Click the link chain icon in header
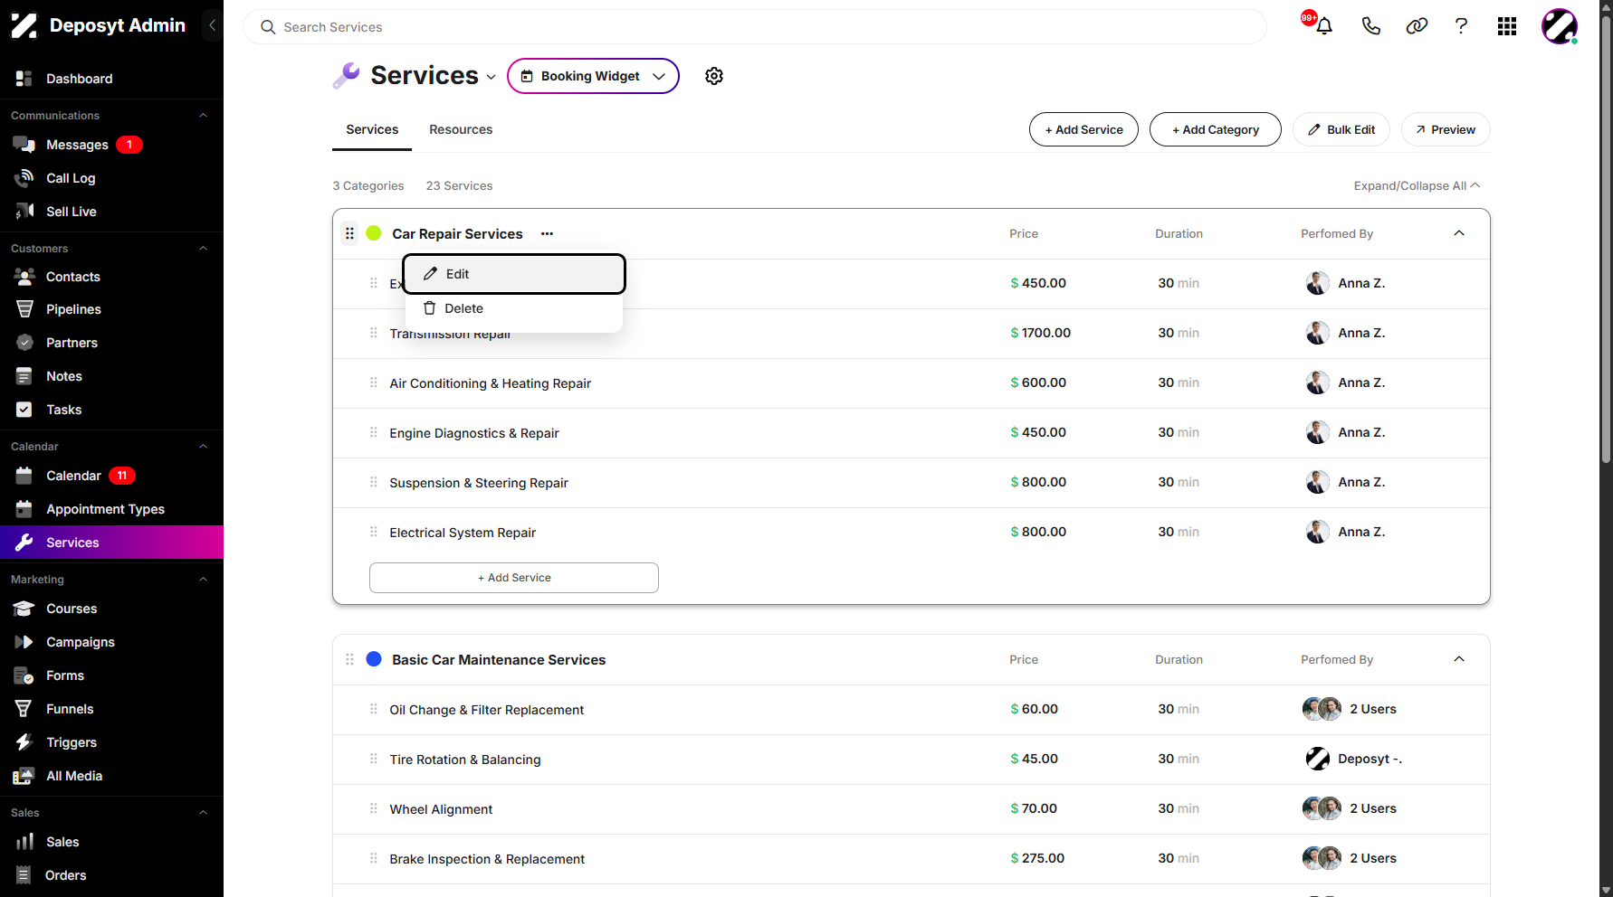Image resolution: width=1613 pixels, height=897 pixels. tap(1417, 26)
